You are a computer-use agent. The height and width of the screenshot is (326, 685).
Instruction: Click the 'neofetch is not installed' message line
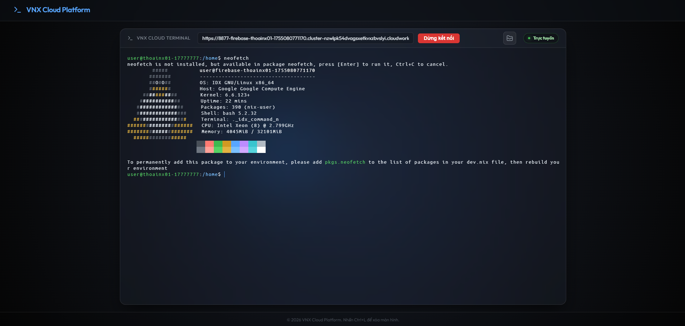pyautogui.click(x=288, y=64)
